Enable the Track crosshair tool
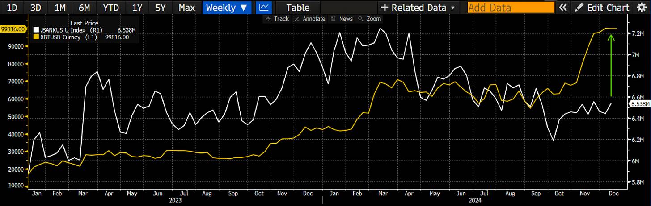This screenshot has width=651, height=206. pyautogui.click(x=278, y=19)
